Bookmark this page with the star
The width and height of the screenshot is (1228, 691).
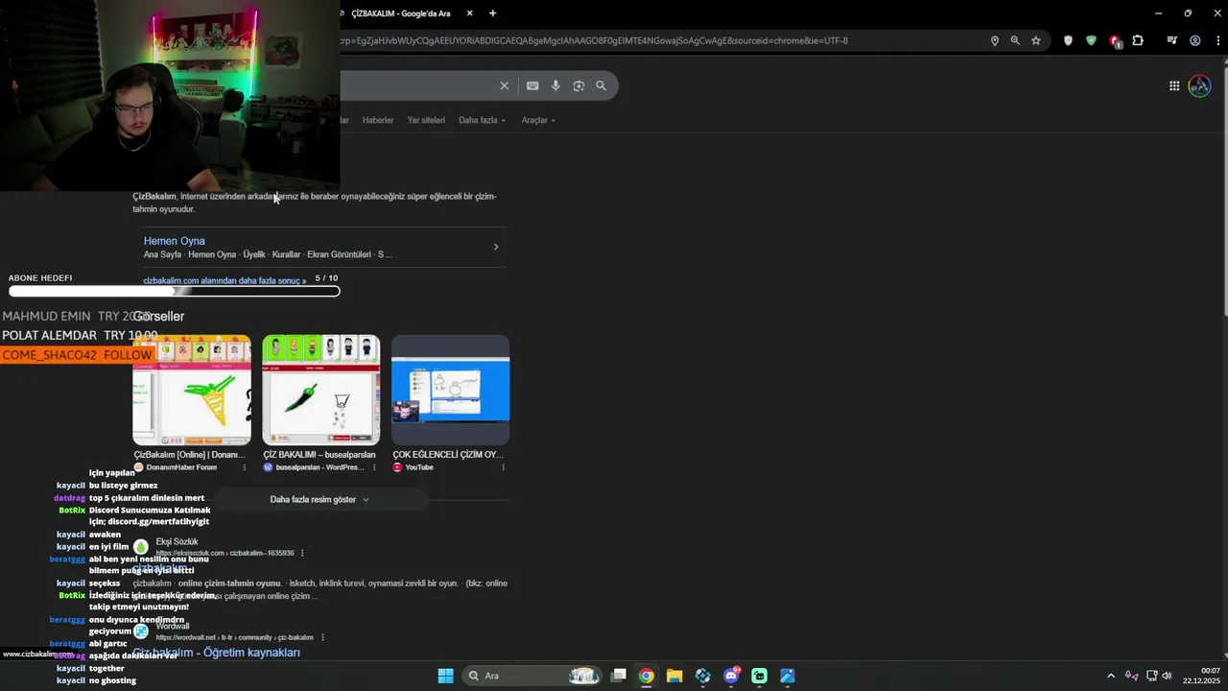click(1036, 40)
